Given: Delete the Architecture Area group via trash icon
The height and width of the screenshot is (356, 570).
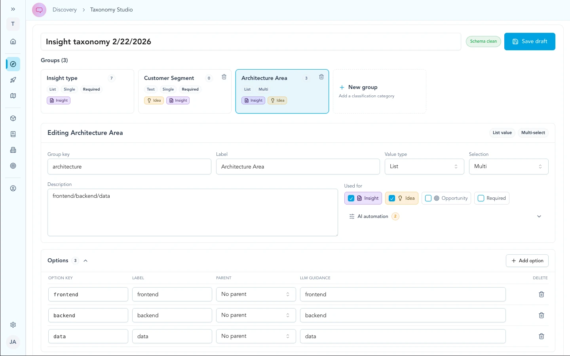Looking at the screenshot, I should 321,77.
